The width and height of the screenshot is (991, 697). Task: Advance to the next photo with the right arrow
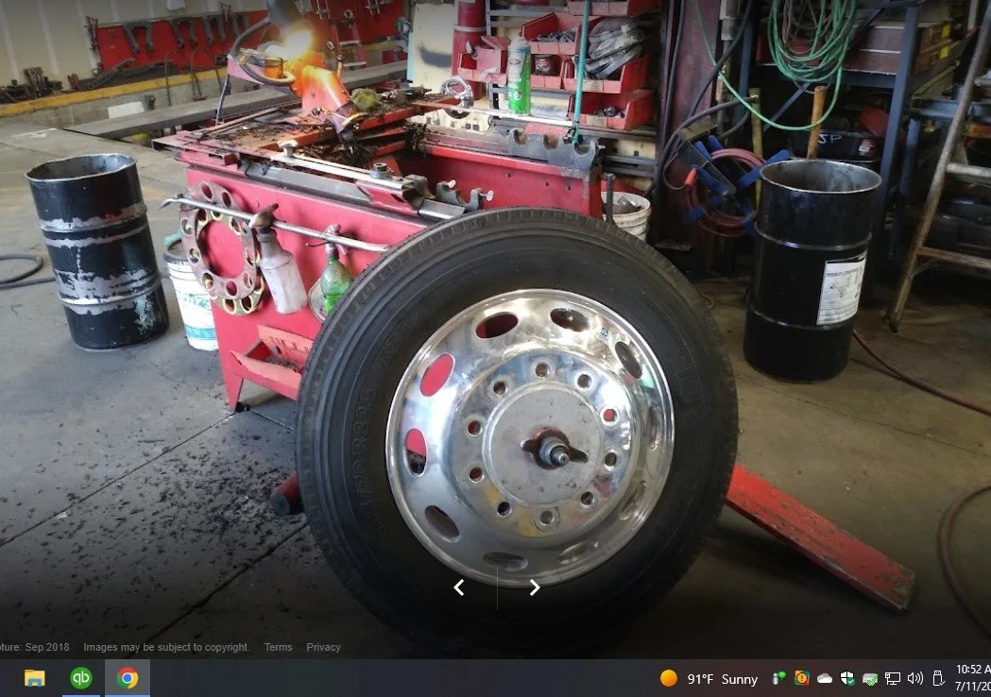coord(534,587)
